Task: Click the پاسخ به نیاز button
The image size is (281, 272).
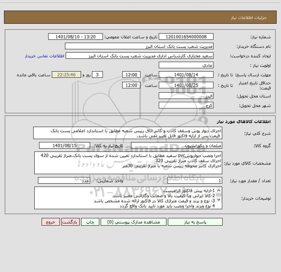Action: 195,222
